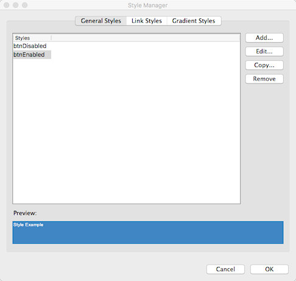Viewport: 296px width, 281px height.
Task: Click the Edit... button
Action: [x=264, y=51]
